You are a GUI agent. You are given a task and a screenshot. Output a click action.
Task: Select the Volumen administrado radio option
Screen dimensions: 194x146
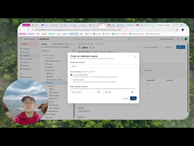pyautogui.click(x=71, y=75)
